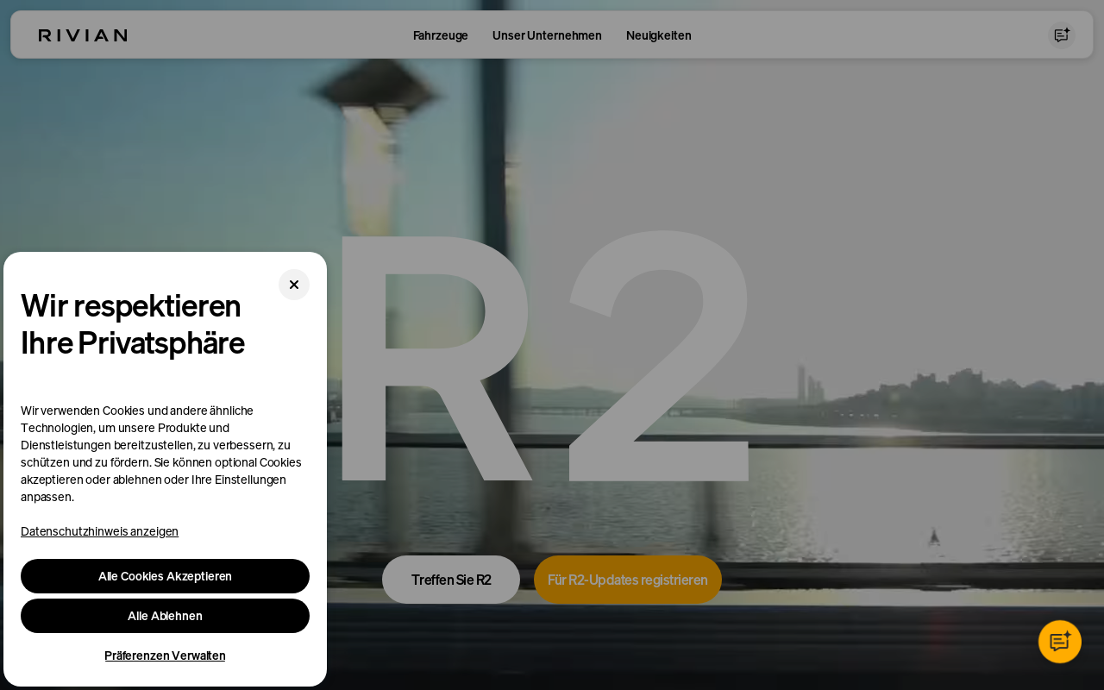Image resolution: width=1104 pixels, height=690 pixels.
Task: Open the Neuigkeiten menu
Action: tap(659, 35)
